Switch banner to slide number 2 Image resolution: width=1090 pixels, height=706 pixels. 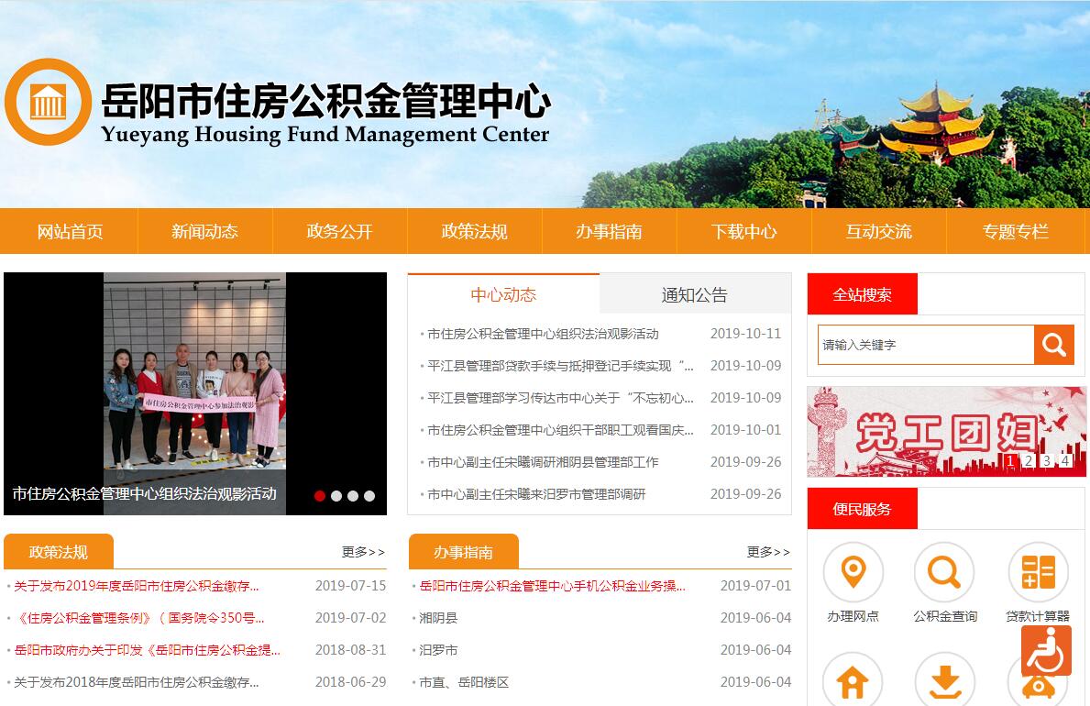tap(1029, 460)
